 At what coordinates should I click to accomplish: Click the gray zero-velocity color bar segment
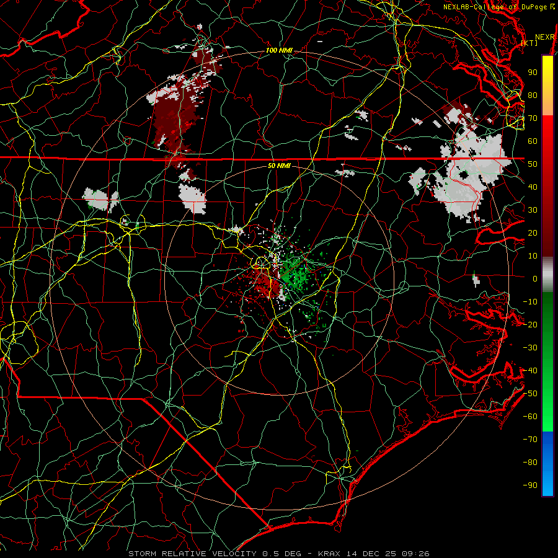(x=547, y=275)
